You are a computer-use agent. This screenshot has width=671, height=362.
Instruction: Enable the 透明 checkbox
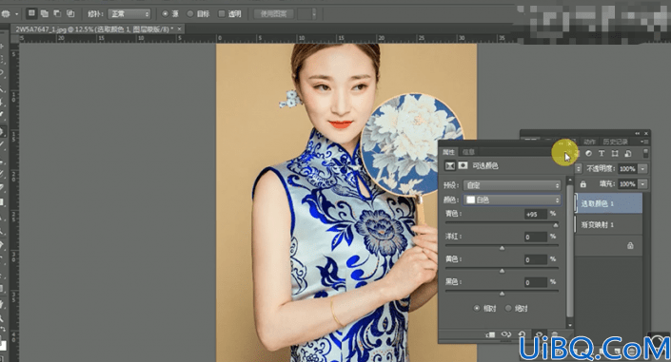(x=221, y=13)
